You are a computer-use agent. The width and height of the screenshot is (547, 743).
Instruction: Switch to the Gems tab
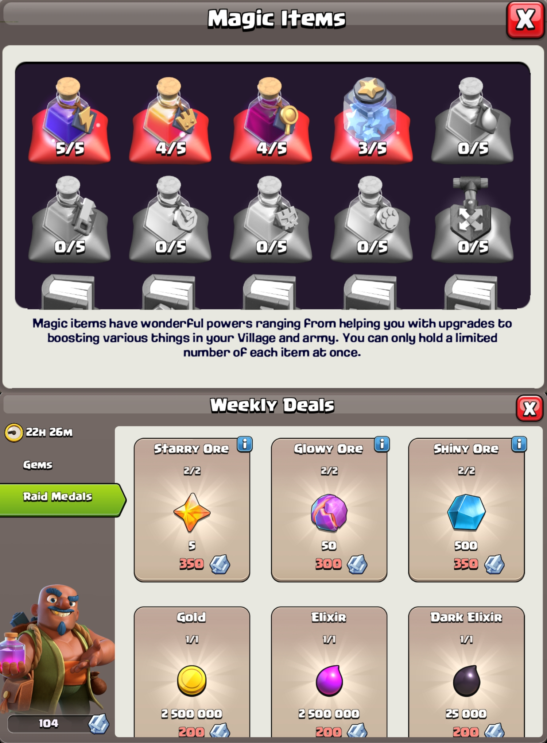coord(38,465)
